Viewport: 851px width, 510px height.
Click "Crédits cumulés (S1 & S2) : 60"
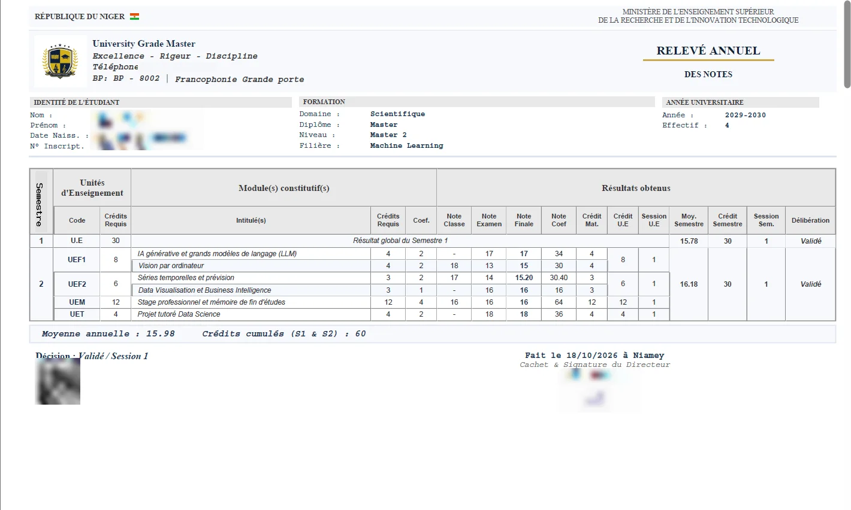coord(284,334)
